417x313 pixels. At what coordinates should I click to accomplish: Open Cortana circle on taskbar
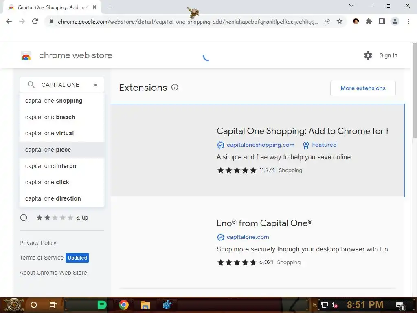click(x=34, y=305)
